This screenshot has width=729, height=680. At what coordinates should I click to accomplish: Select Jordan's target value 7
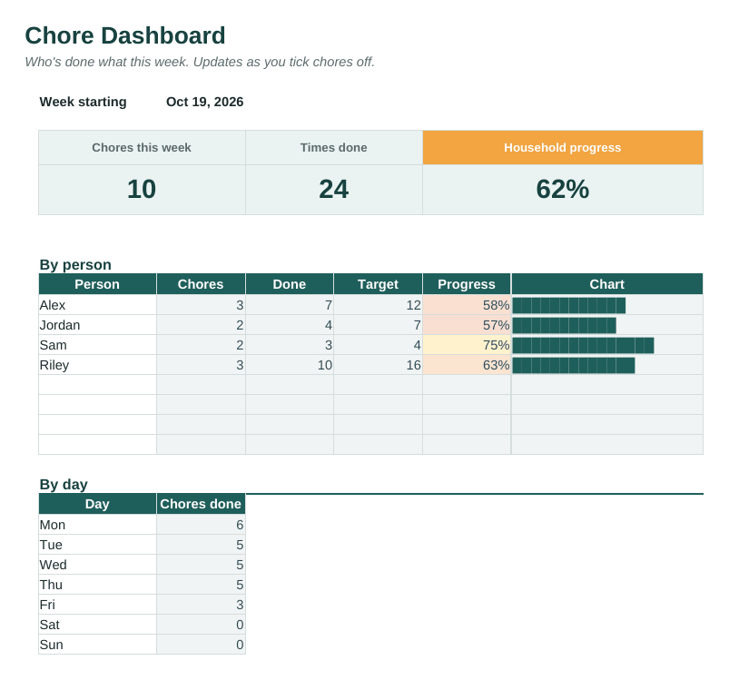(x=378, y=325)
